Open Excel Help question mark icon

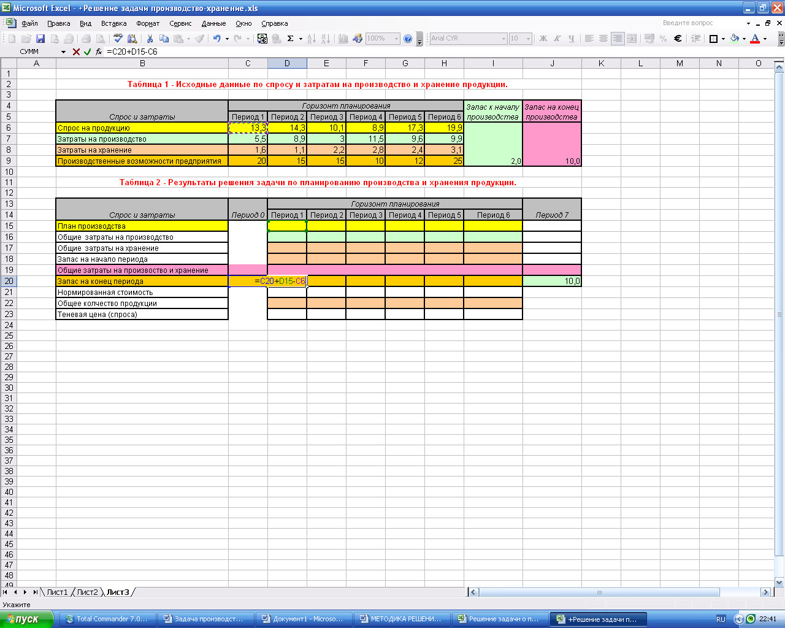coord(408,39)
